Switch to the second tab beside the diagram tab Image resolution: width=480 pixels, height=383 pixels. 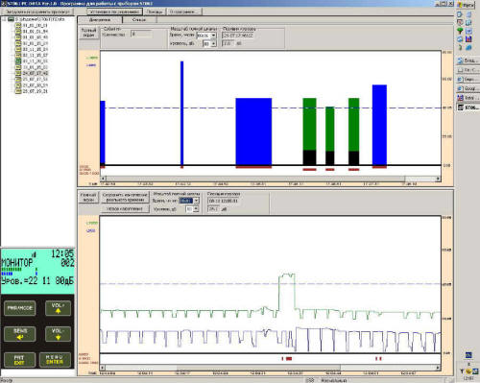[139, 20]
